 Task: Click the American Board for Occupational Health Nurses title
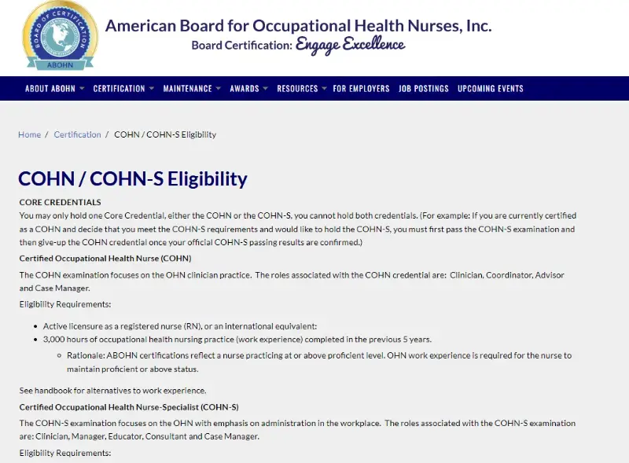(297, 25)
